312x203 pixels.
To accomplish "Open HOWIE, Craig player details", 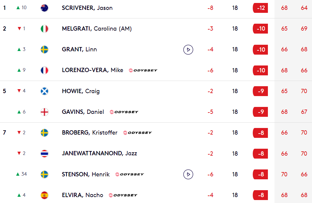I will (81, 91).
